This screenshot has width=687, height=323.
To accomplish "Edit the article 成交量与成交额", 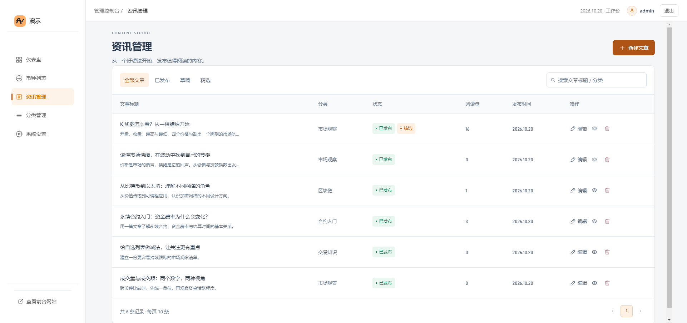I will (x=579, y=283).
